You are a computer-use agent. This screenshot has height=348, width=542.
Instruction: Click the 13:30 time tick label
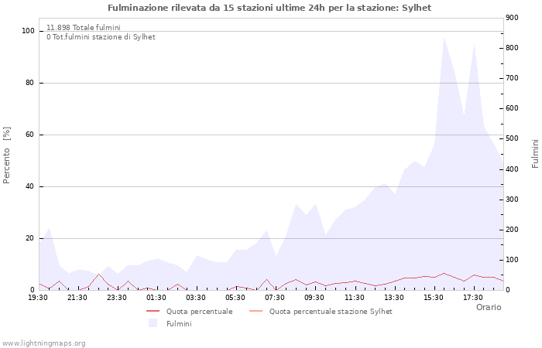click(x=393, y=297)
